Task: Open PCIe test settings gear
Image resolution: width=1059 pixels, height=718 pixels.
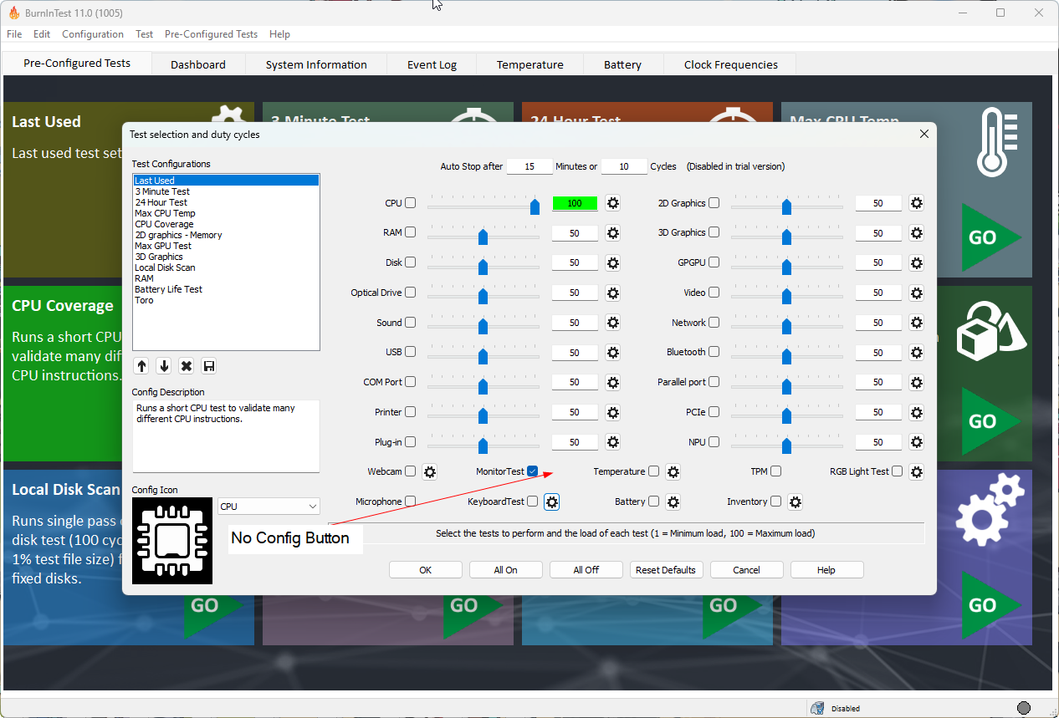Action: 916,412
